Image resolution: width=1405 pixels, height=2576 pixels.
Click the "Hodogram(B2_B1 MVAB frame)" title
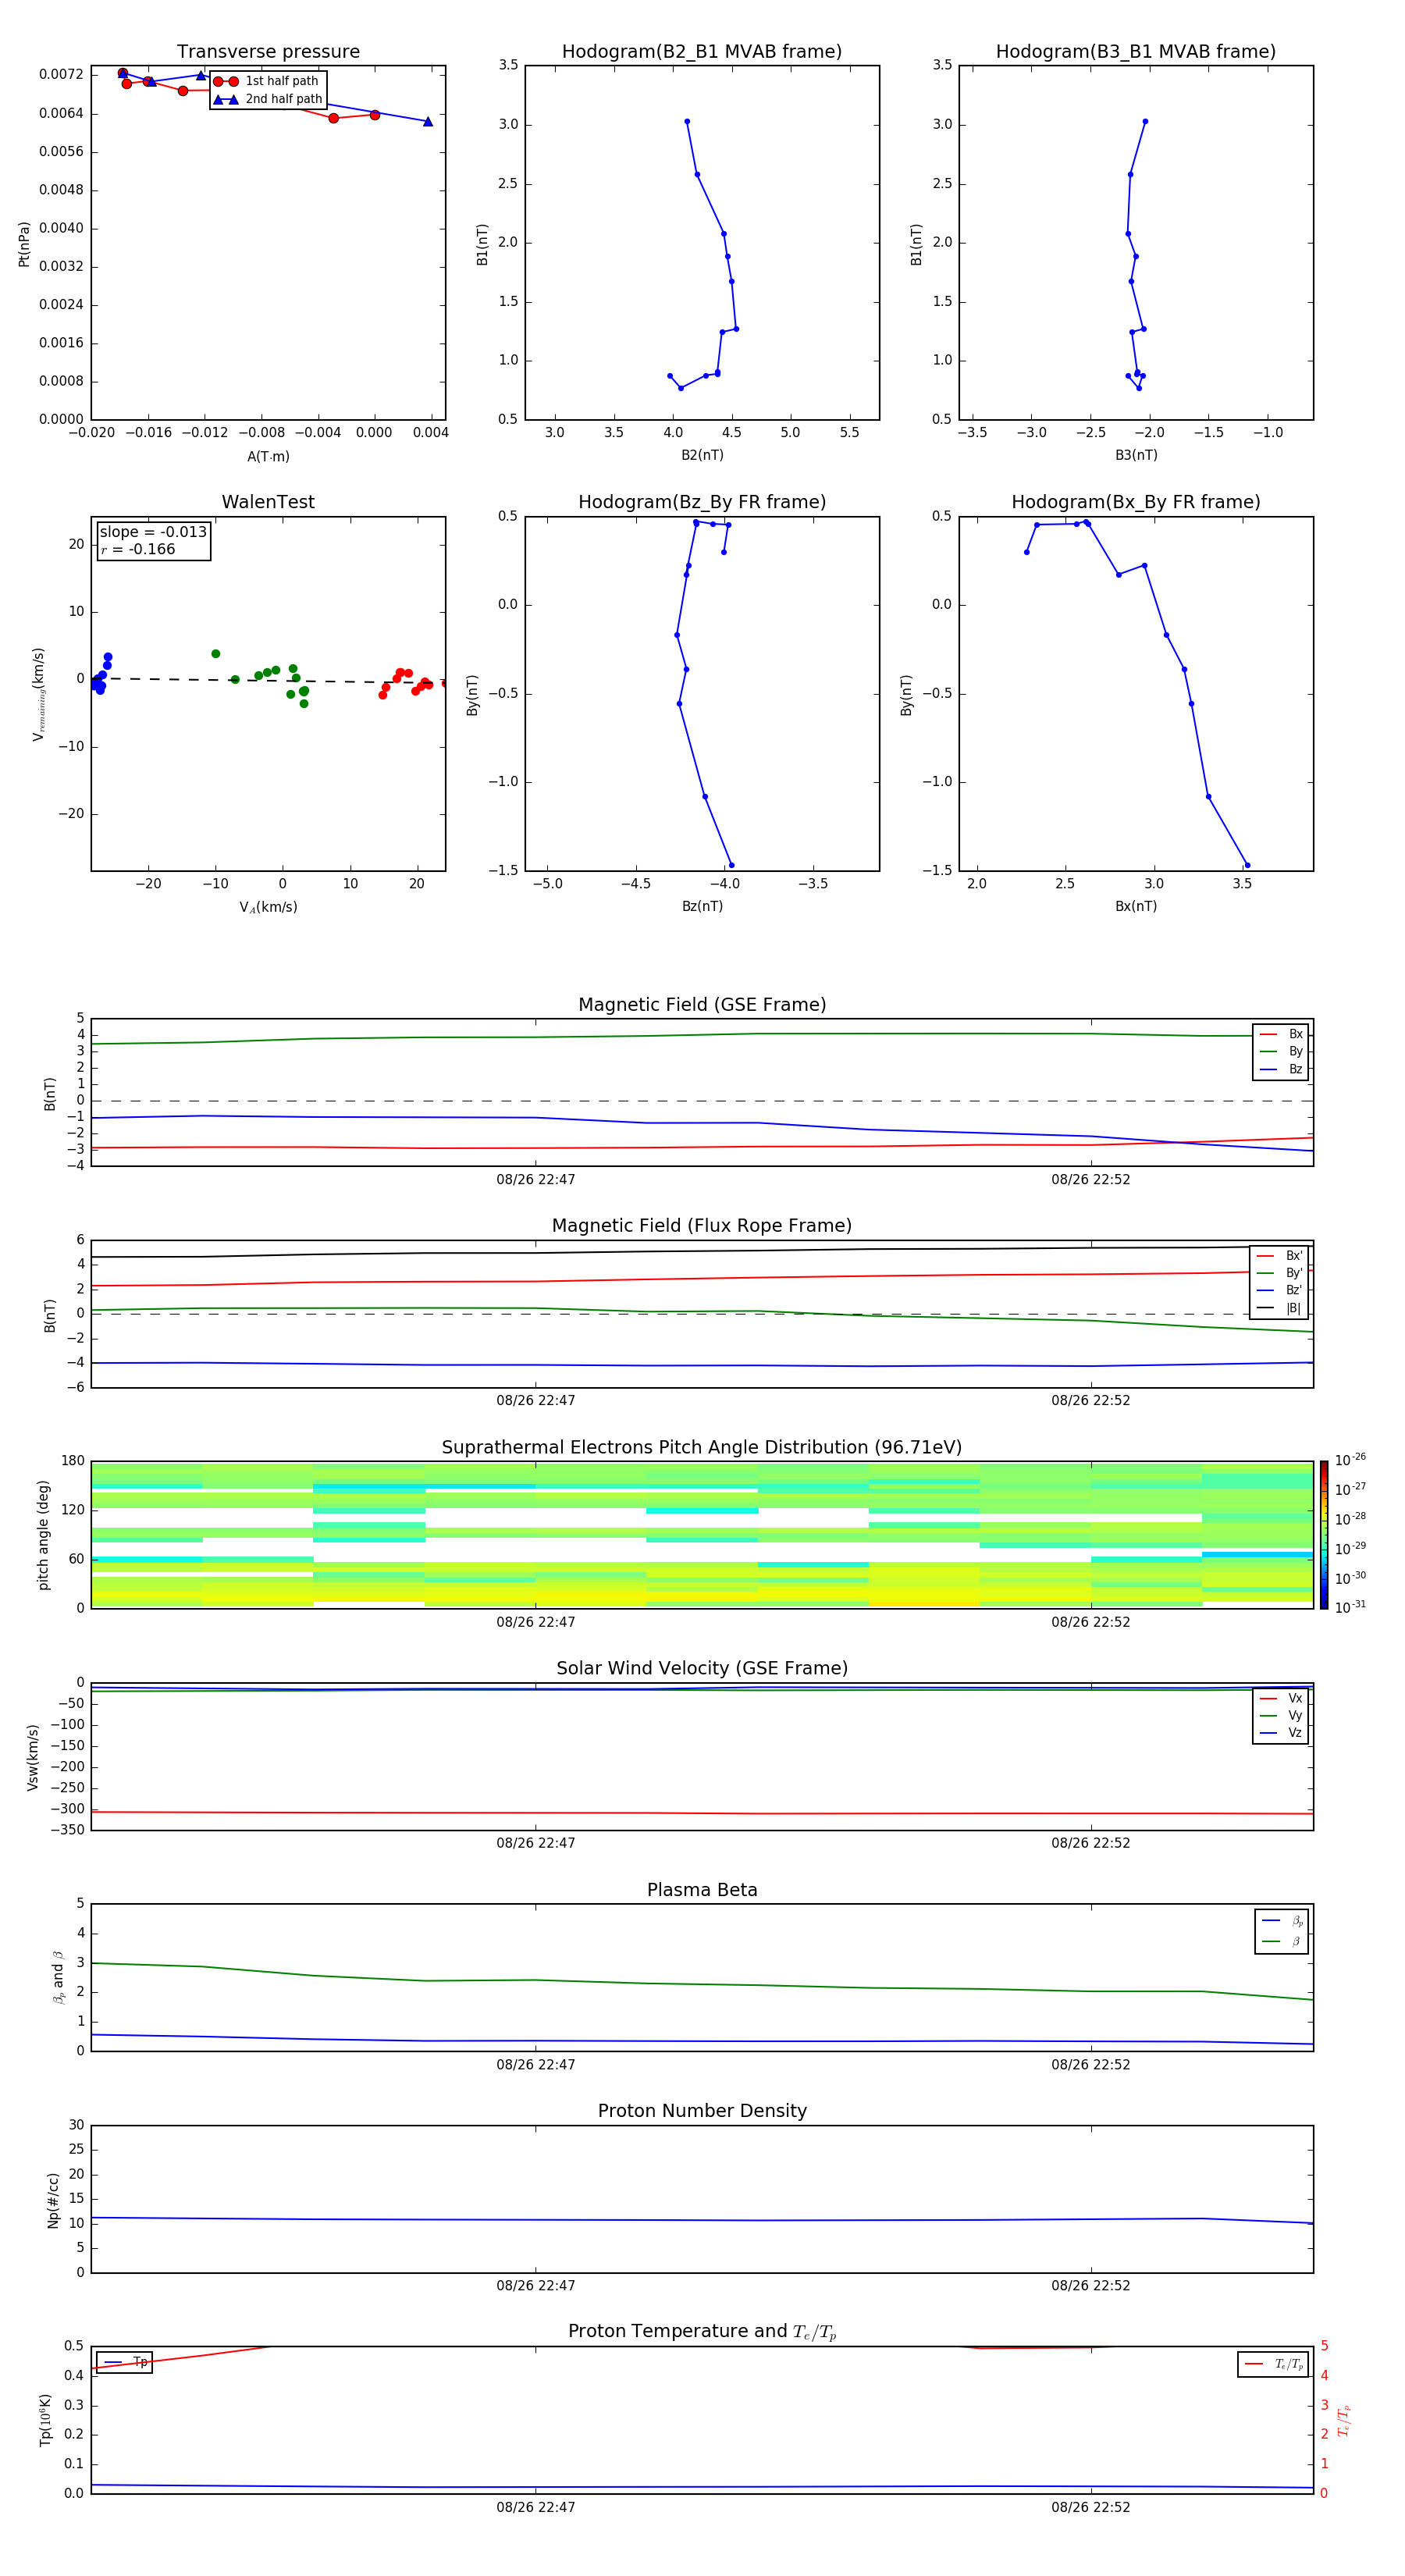(702, 52)
